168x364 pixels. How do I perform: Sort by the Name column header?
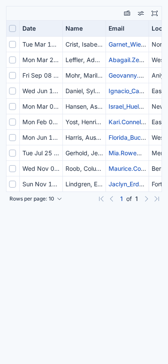tap(74, 28)
